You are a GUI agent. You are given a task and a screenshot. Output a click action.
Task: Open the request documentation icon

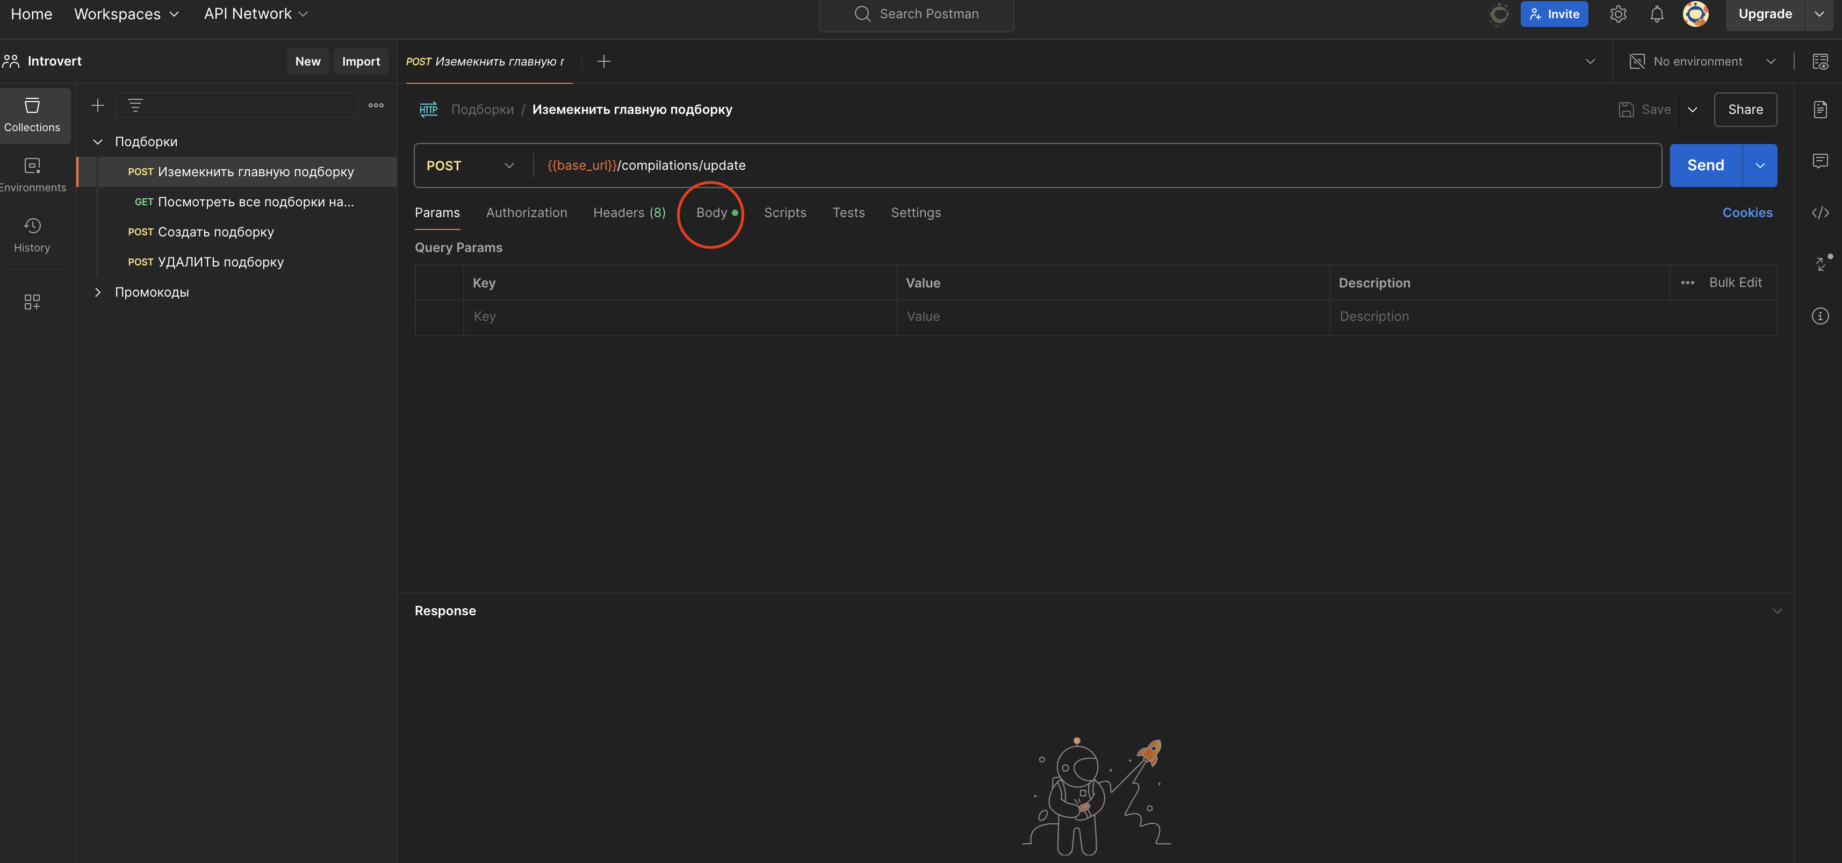pyautogui.click(x=1820, y=110)
